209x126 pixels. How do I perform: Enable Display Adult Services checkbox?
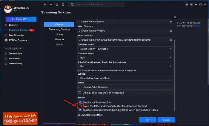[x=80, y=87]
